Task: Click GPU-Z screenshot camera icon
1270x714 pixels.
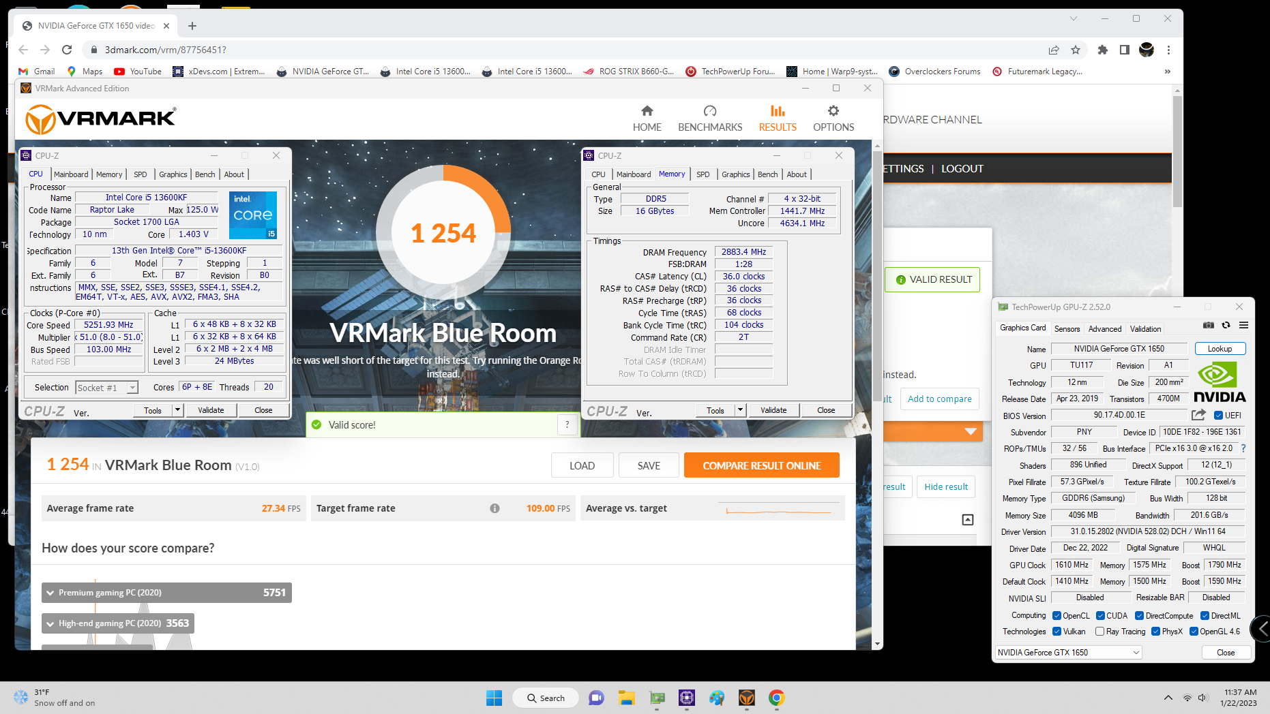Action: [x=1209, y=326]
